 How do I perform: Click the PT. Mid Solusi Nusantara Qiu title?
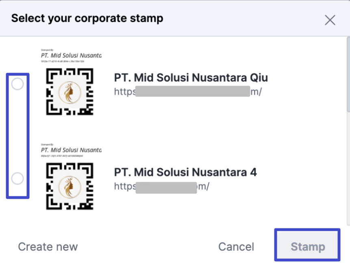click(191, 78)
